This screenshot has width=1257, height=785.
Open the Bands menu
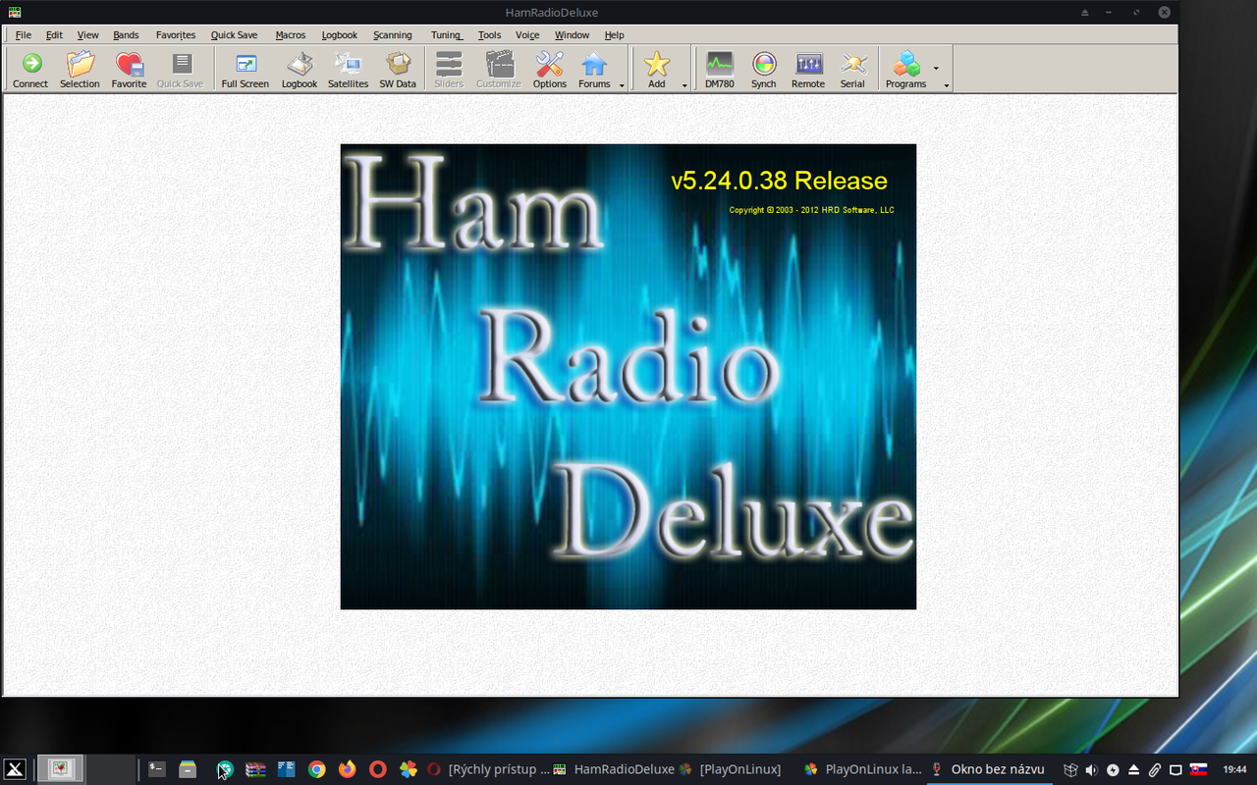tap(126, 35)
